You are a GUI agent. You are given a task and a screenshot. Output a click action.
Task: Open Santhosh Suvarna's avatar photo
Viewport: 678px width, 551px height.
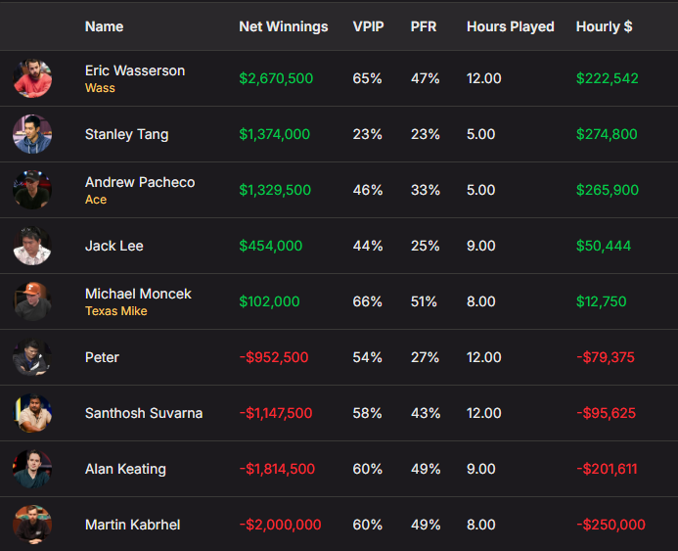(x=32, y=413)
